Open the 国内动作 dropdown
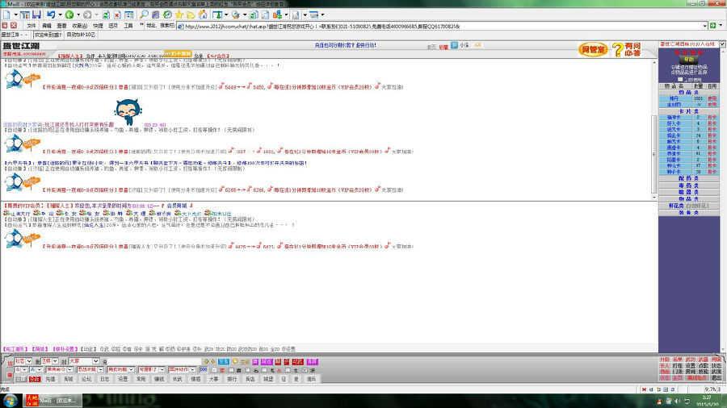This screenshot has height=408, width=727. click(182, 369)
